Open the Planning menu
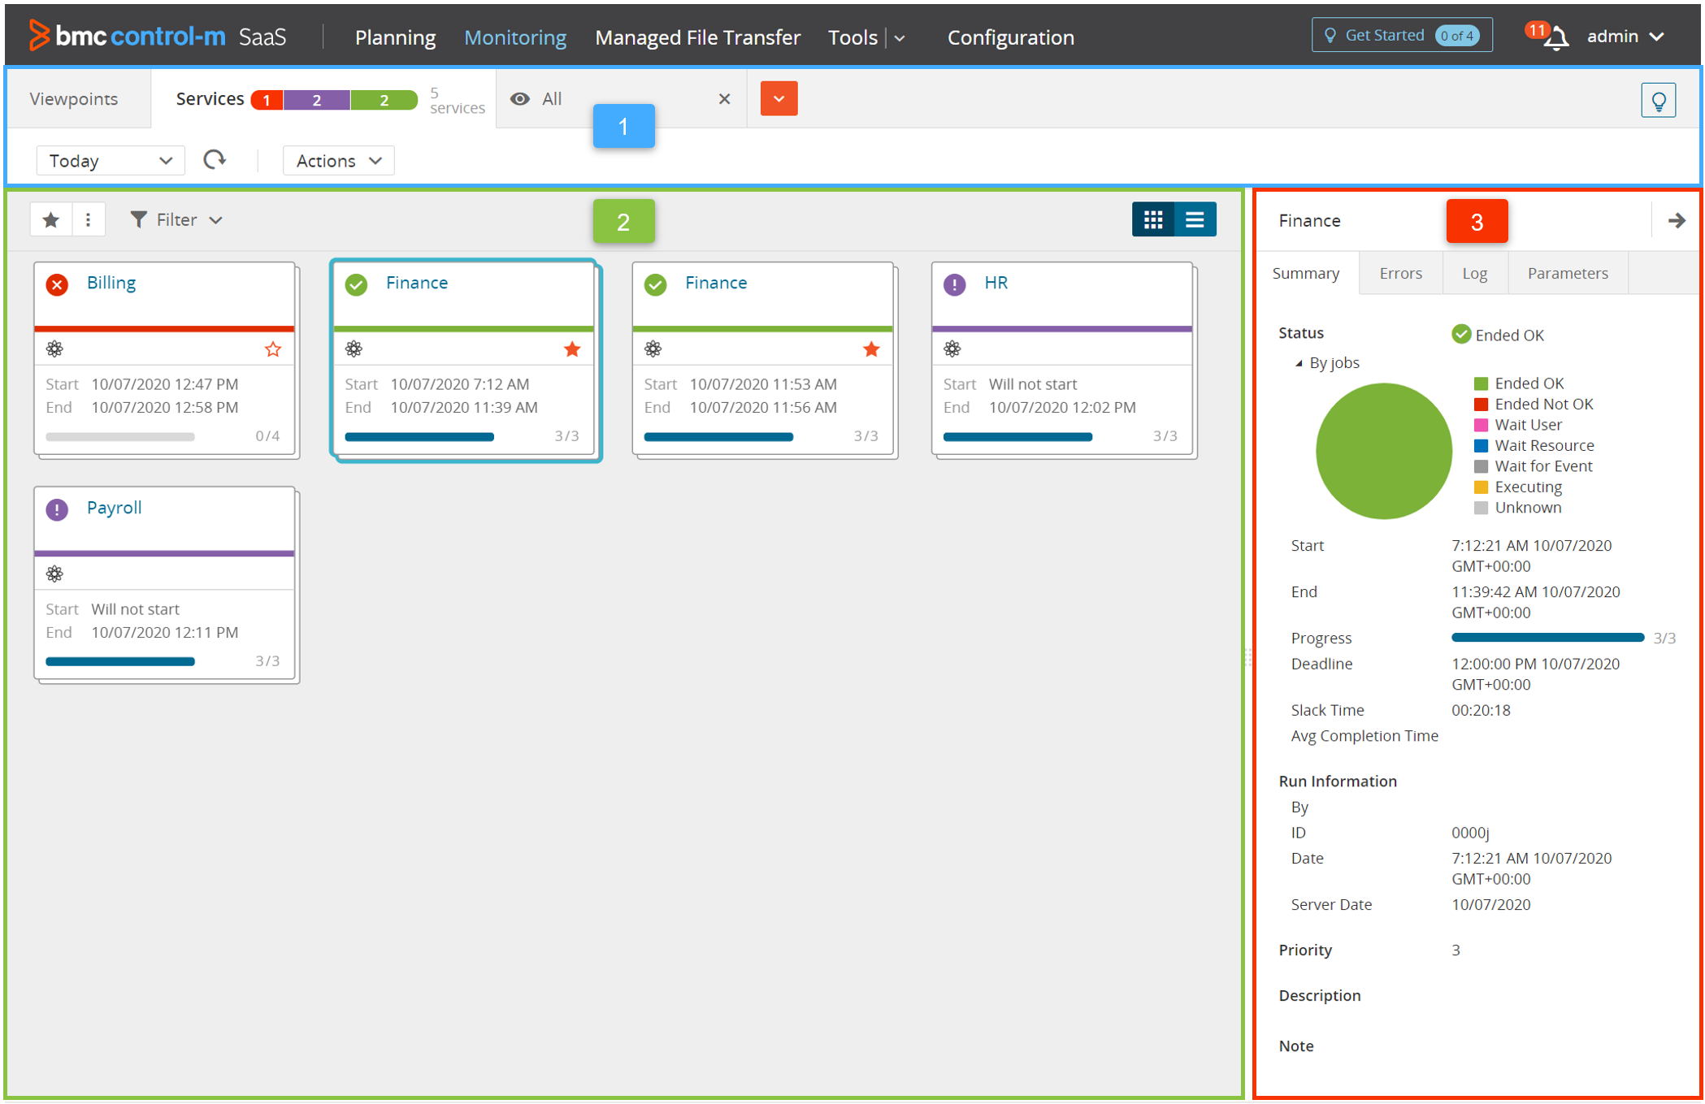This screenshot has width=1705, height=1104. [395, 37]
